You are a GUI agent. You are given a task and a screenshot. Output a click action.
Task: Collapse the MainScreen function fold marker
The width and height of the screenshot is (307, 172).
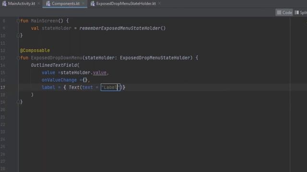(x=18, y=21)
